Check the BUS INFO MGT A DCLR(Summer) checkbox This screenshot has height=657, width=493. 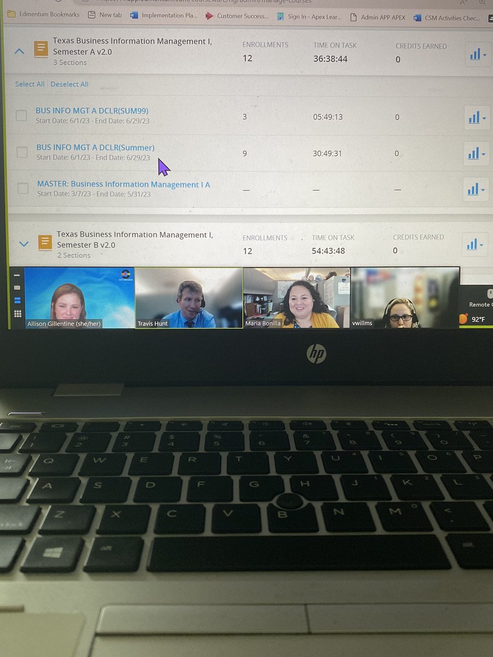click(22, 152)
